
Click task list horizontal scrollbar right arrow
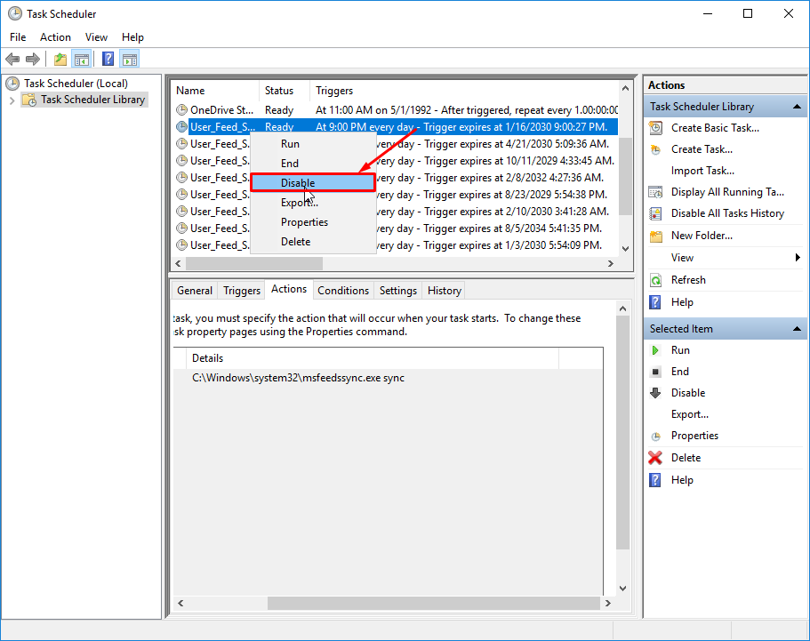611,263
